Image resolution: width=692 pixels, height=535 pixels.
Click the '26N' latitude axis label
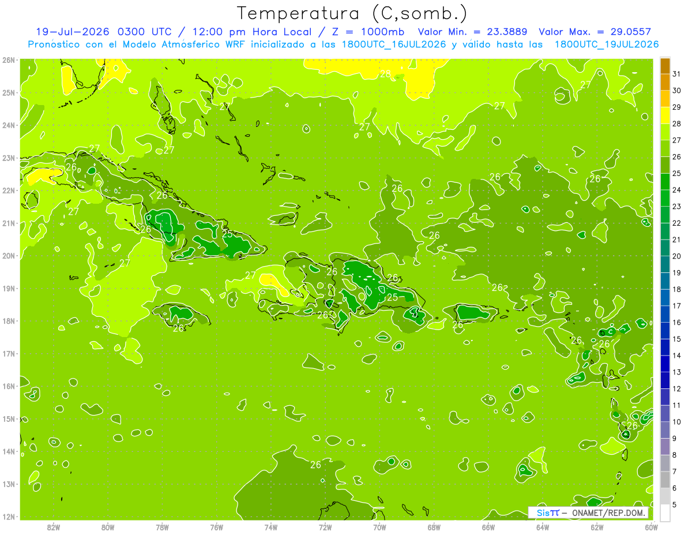pyautogui.click(x=8, y=60)
